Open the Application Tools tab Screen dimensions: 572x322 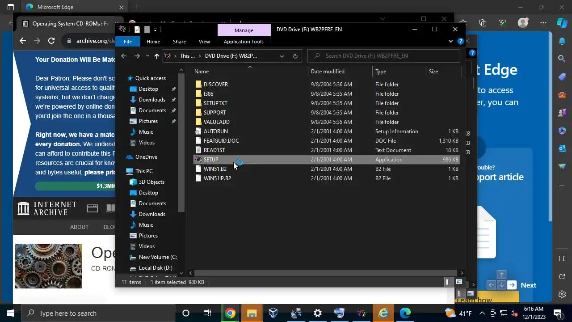pyautogui.click(x=244, y=42)
